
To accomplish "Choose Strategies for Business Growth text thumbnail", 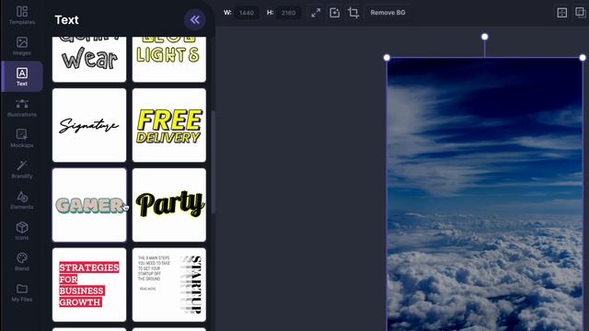I will [x=89, y=285].
